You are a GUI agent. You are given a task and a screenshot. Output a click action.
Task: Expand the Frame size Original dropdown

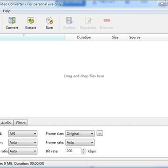80,133
